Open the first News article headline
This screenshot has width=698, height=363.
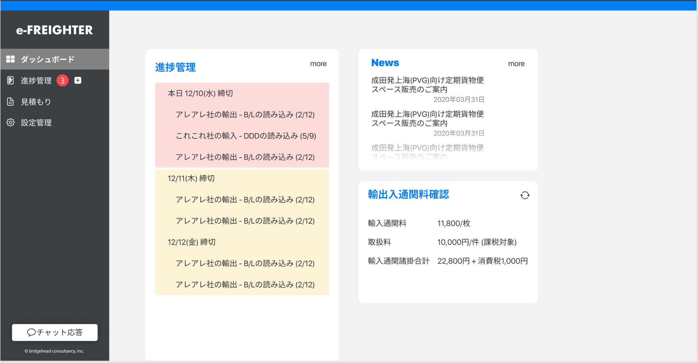[x=427, y=85]
